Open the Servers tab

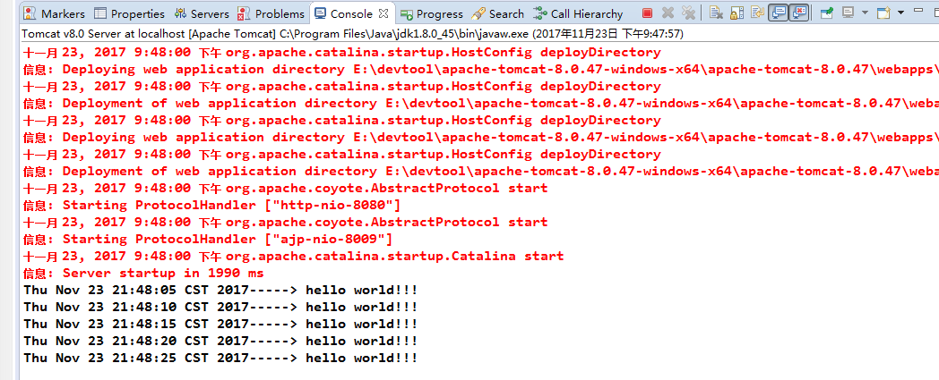(202, 13)
